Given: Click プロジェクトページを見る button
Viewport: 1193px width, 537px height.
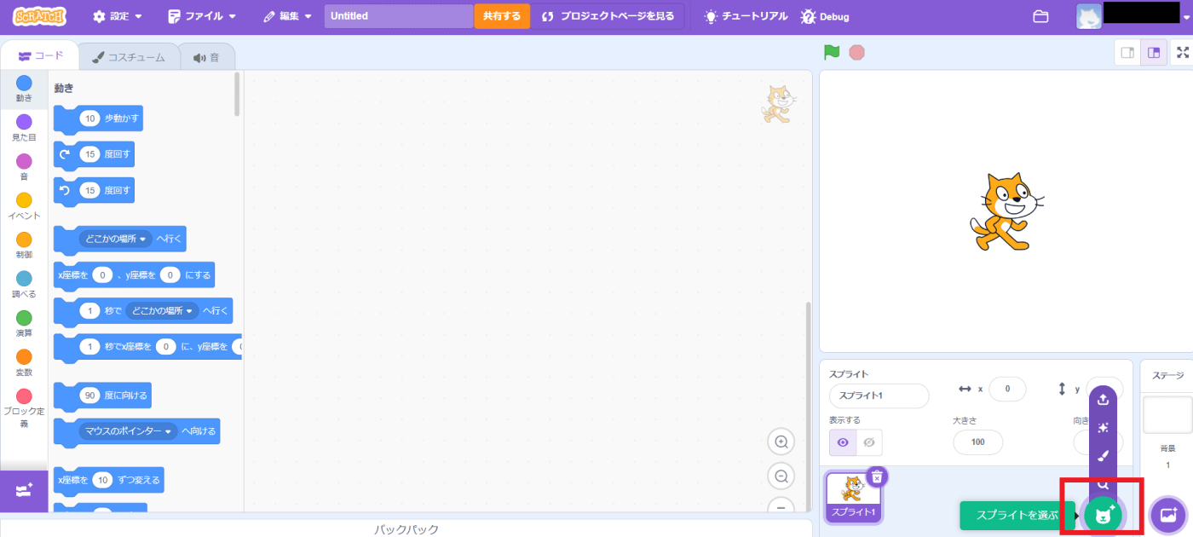Looking at the screenshot, I should (x=608, y=16).
